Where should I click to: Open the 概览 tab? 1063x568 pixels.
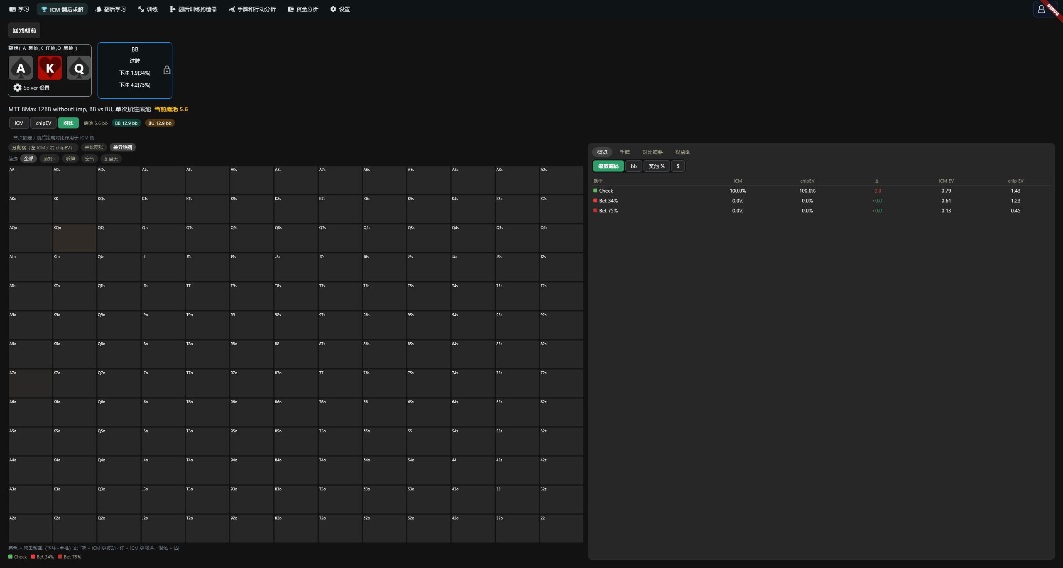[x=602, y=152]
